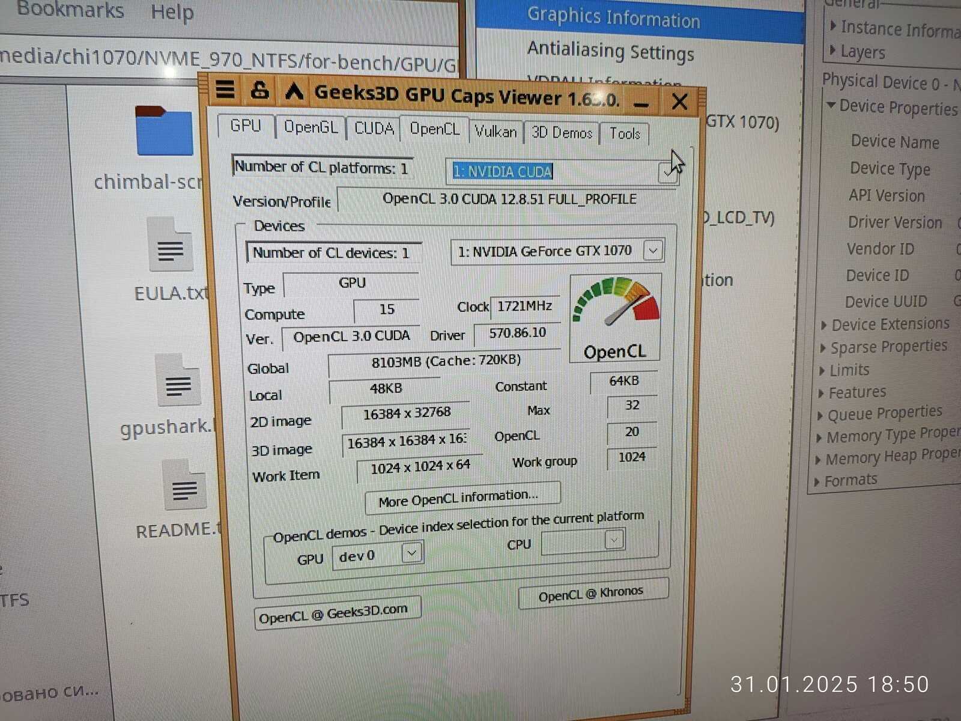Collapse the Device Properties node

831,105
